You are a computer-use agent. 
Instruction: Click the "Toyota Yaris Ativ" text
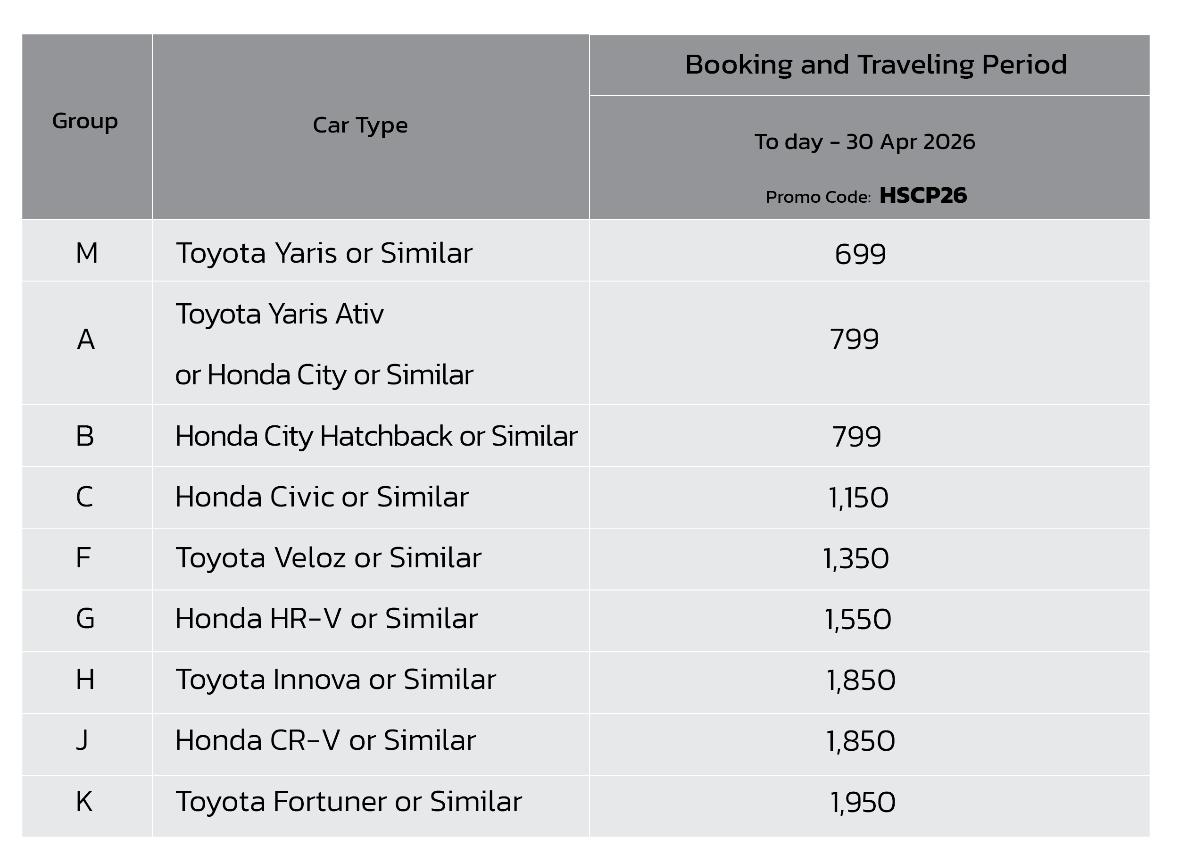pos(280,314)
